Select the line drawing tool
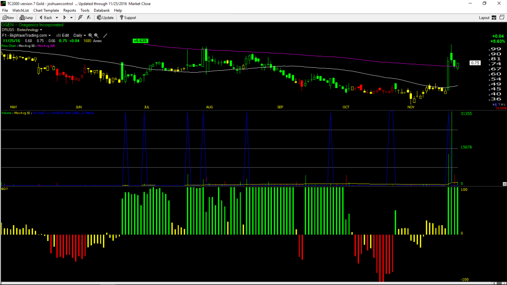 [x=105, y=36]
